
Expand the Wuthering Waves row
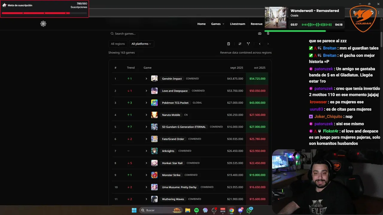click(x=146, y=199)
